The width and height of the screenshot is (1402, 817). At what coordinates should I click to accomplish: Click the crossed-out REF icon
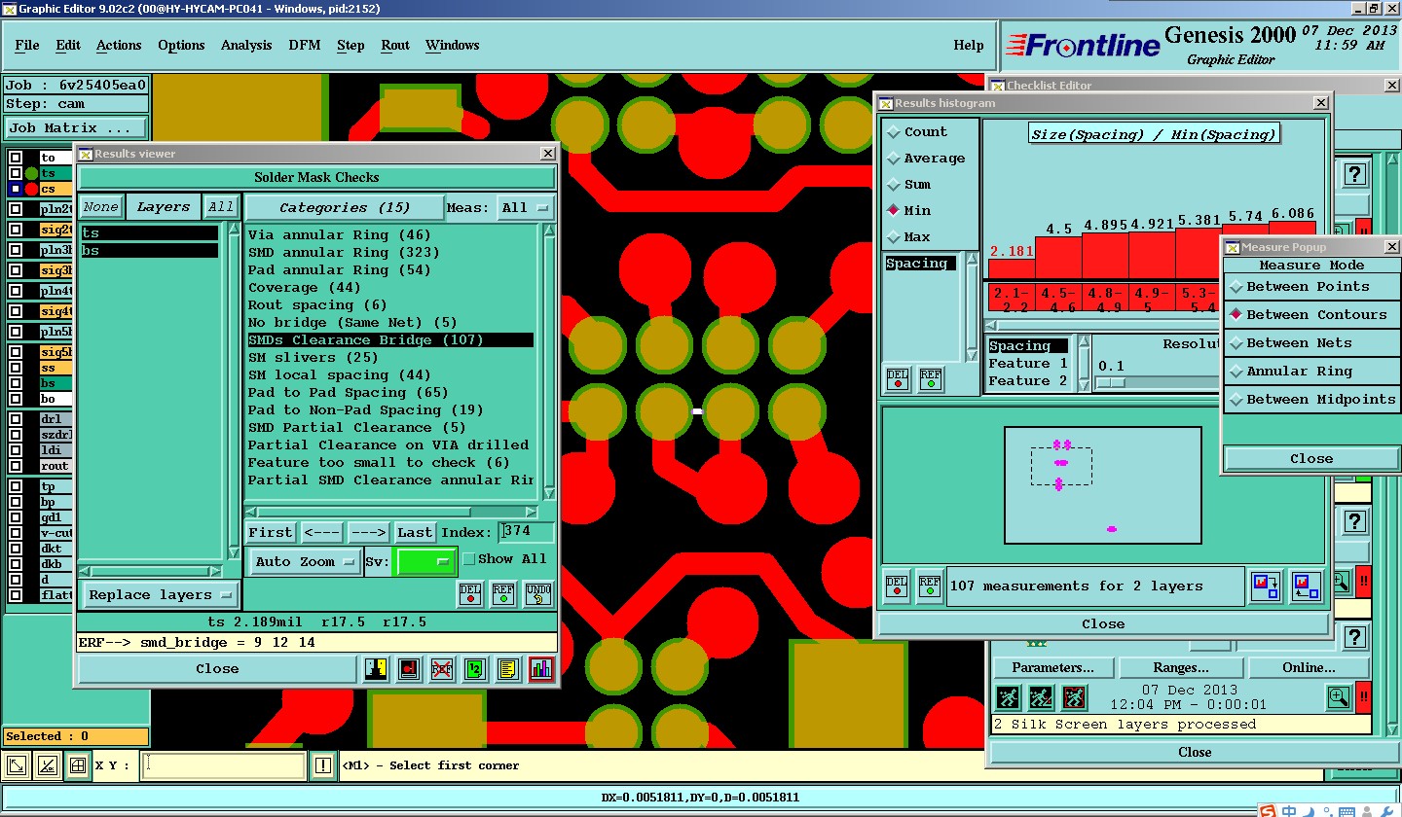442,669
